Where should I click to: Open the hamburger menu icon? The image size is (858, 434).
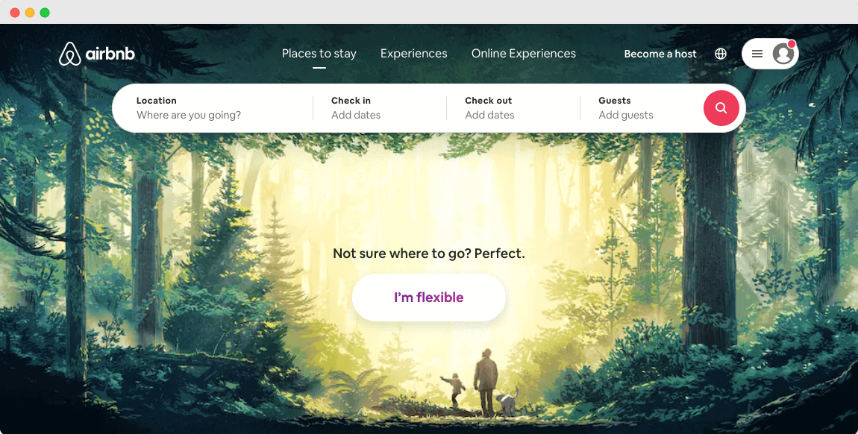tap(757, 54)
